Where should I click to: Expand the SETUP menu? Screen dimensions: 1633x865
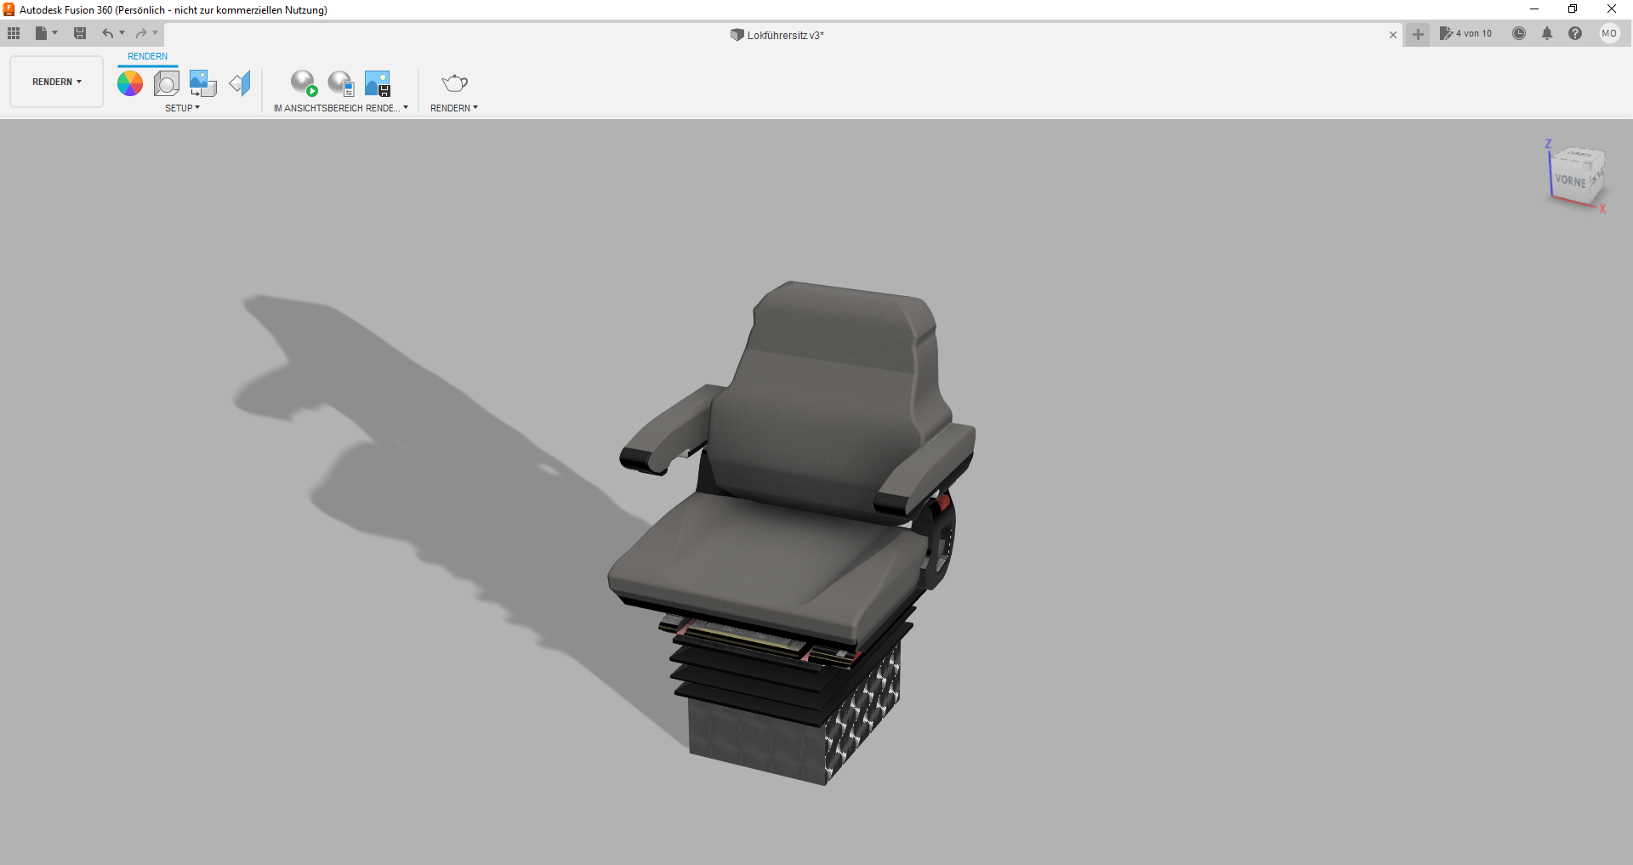182,108
